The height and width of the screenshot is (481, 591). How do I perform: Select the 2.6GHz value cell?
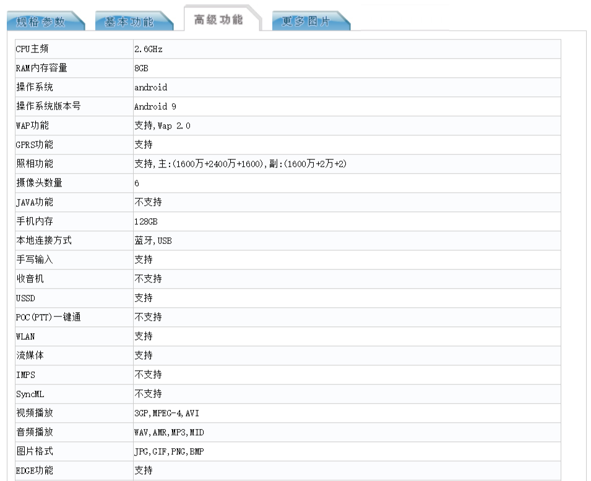(149, 49)
